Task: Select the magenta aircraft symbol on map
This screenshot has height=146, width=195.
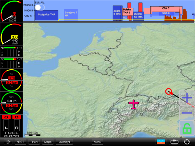Action: pyautogui.click(x=134, y=104)
